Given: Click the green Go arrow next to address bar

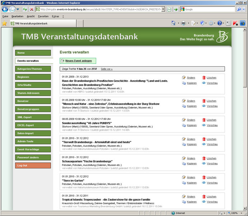Looking at the screenshot, I should pos(176,9).
